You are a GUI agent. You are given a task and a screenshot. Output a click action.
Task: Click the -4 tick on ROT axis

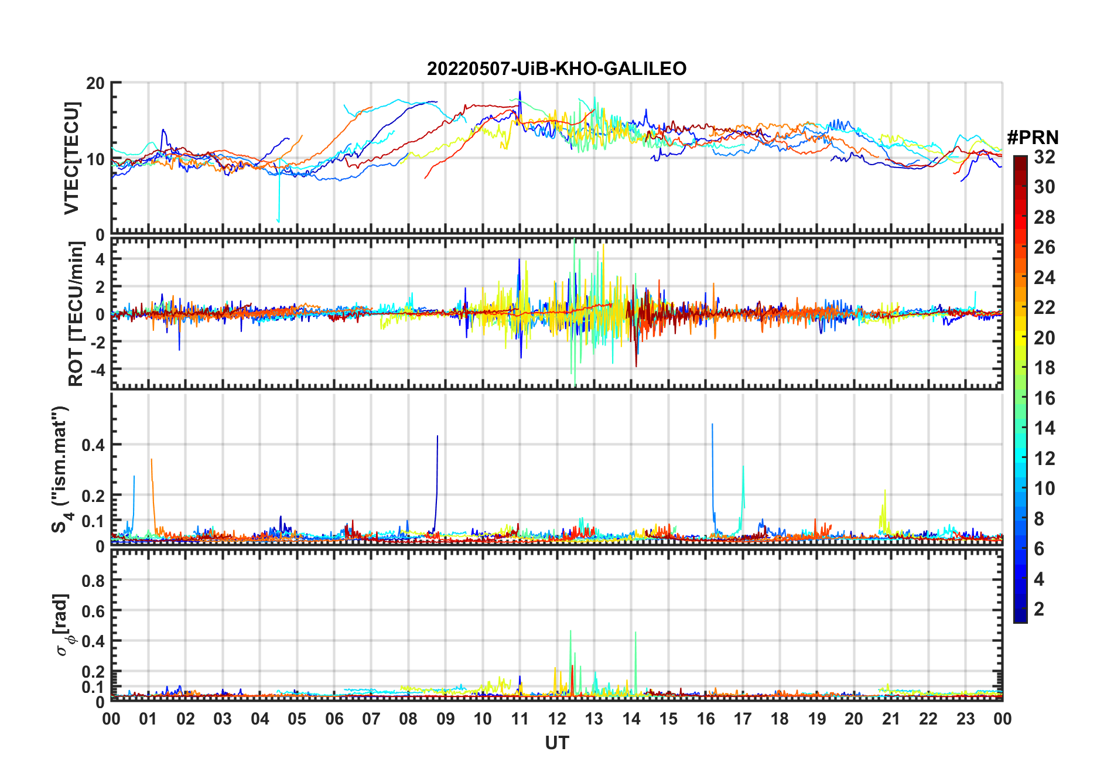tap(97, 370)
